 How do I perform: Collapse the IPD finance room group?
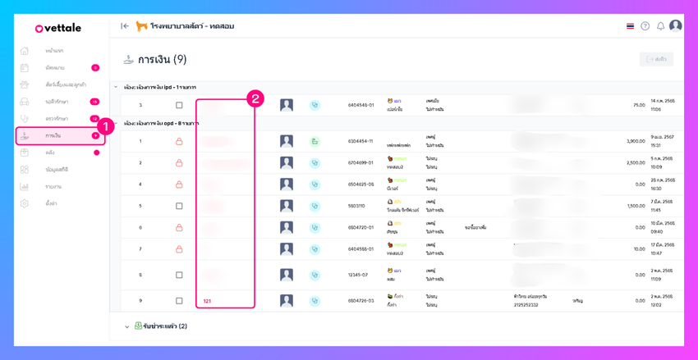click(x=116, y=87)
